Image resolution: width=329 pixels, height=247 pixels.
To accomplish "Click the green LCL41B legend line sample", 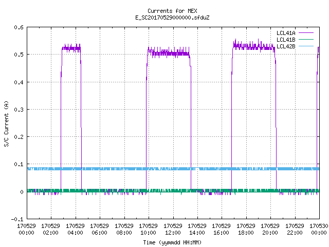I will [306, 39].
